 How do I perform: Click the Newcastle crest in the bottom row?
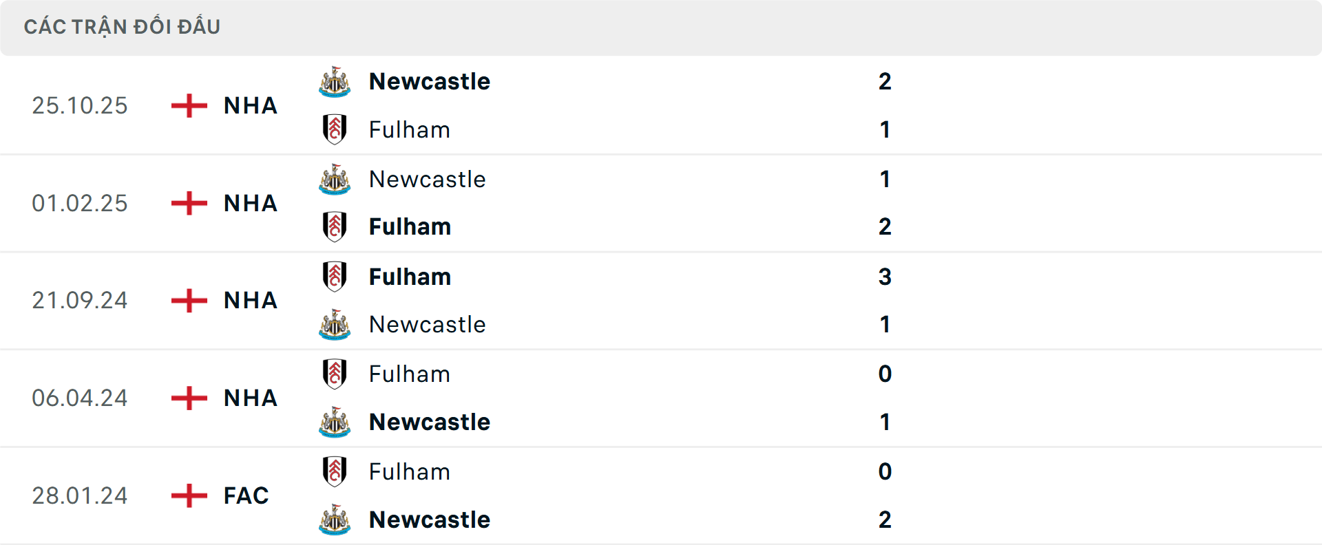tap(335, 520)
